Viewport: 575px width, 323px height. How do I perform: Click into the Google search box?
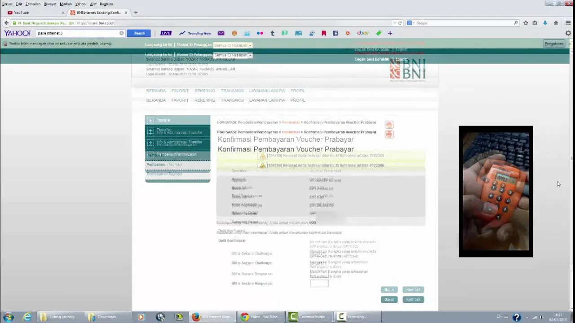[x=464, y=23]
